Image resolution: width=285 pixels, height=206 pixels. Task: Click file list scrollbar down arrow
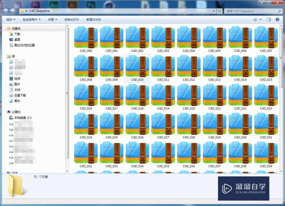pos(281,171)
